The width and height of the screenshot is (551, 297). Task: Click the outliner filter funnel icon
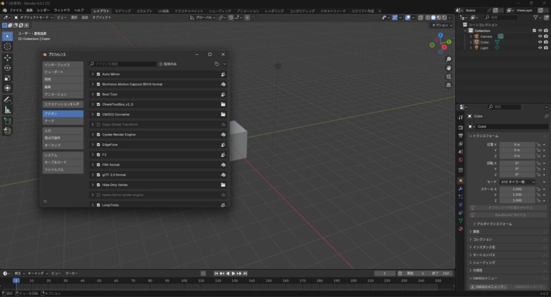click(535, 17)
